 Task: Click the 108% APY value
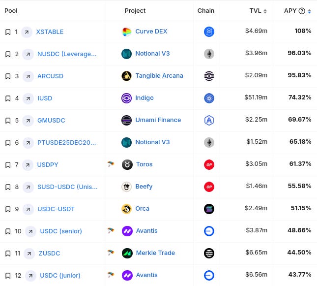point(303,31)
